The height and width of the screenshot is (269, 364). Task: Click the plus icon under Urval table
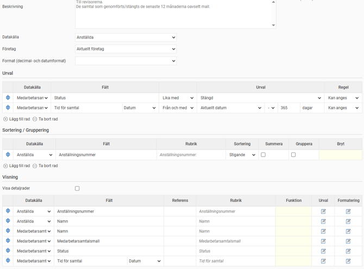[x=5, y=119]
